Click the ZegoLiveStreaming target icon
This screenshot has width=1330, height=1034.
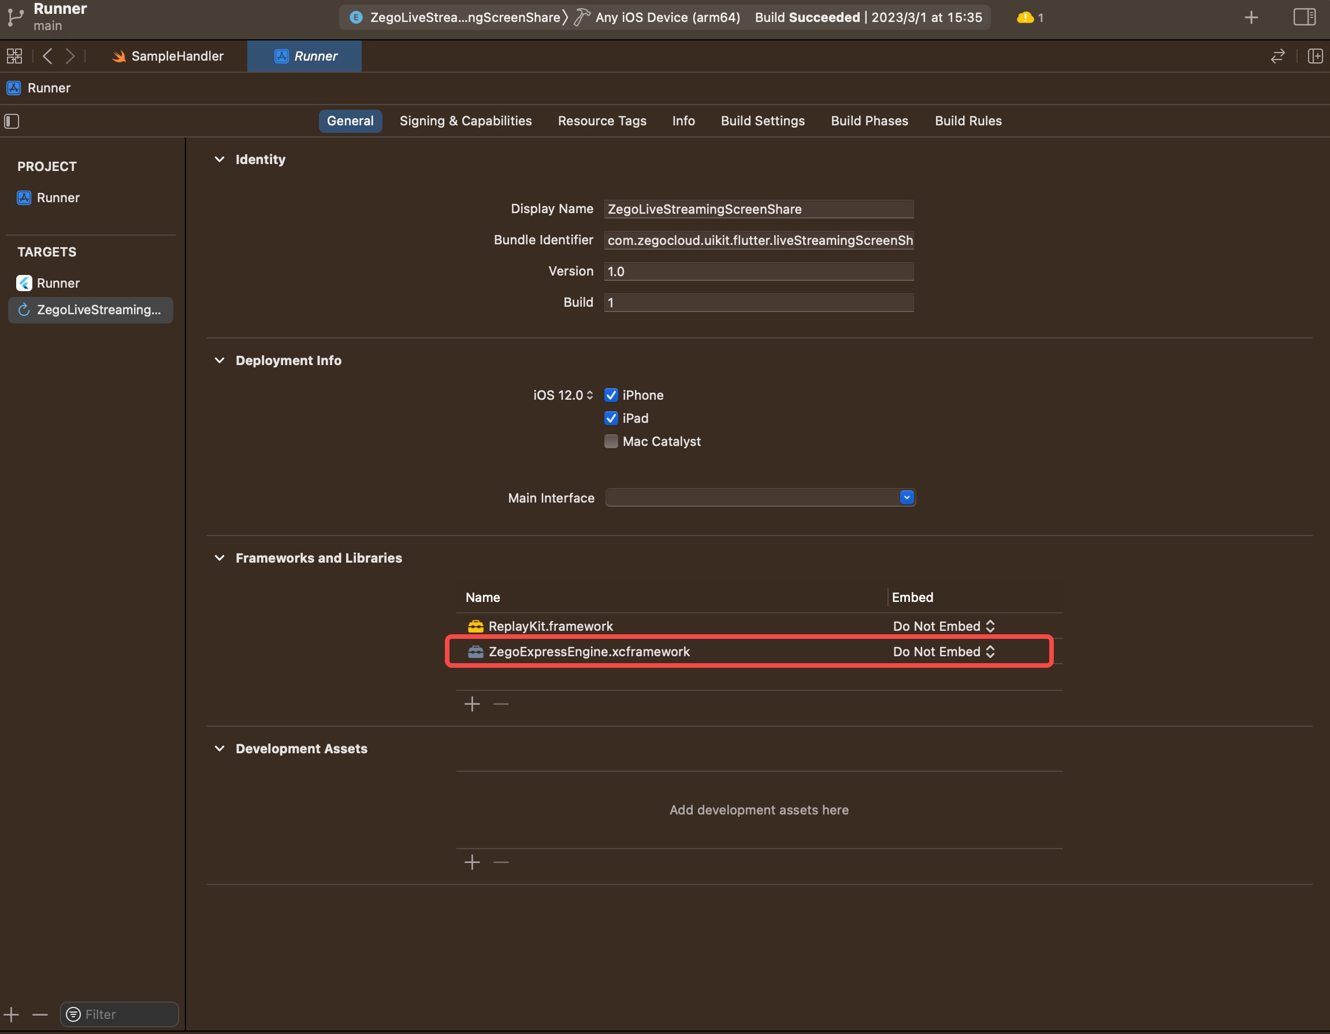(x=24, y=310)
